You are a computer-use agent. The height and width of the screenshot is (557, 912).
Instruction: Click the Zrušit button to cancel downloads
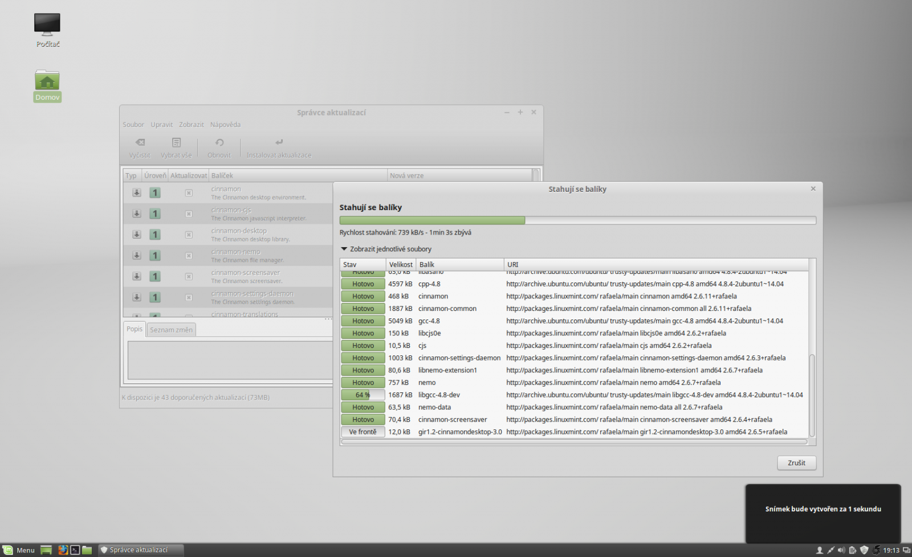pos(796,462)
